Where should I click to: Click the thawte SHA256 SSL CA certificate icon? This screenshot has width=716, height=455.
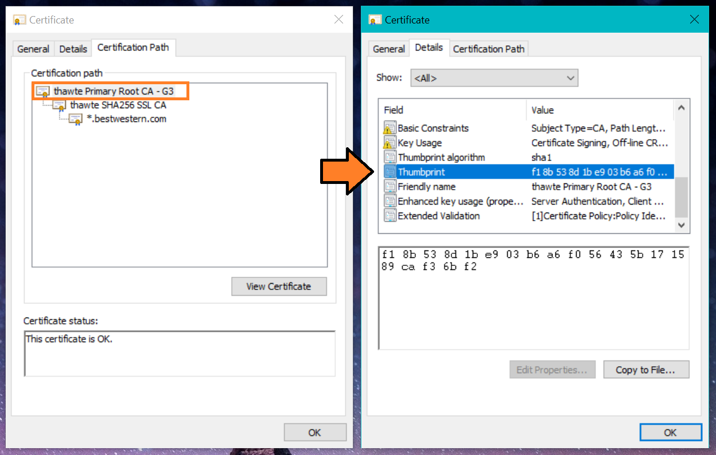59,105
